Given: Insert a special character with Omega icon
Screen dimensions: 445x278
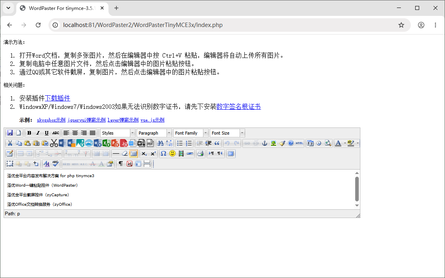Looking at the screenshot, I should 163,153.
